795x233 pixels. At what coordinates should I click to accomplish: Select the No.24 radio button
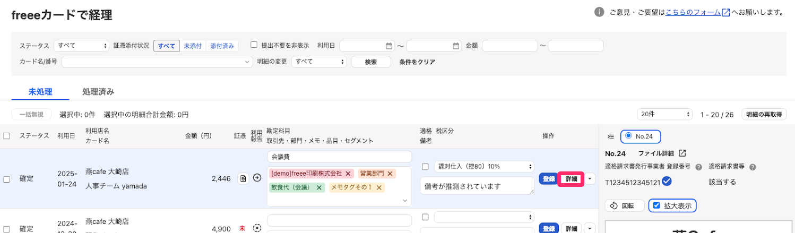click(x=629, y=136)
